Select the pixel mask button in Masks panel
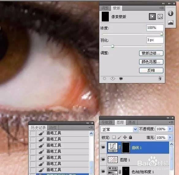Image resolution: width=179 pixels, height=175 pixels. (152, 17)
